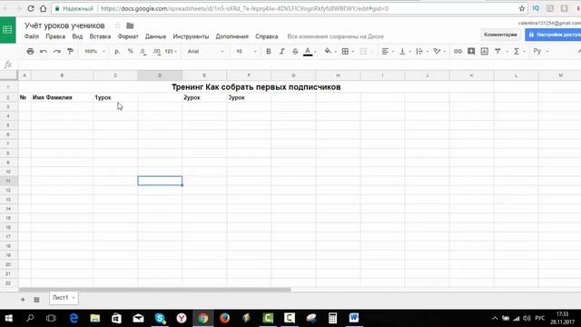
Task: Click the Настройки доступа button
Action: point(553,35)
